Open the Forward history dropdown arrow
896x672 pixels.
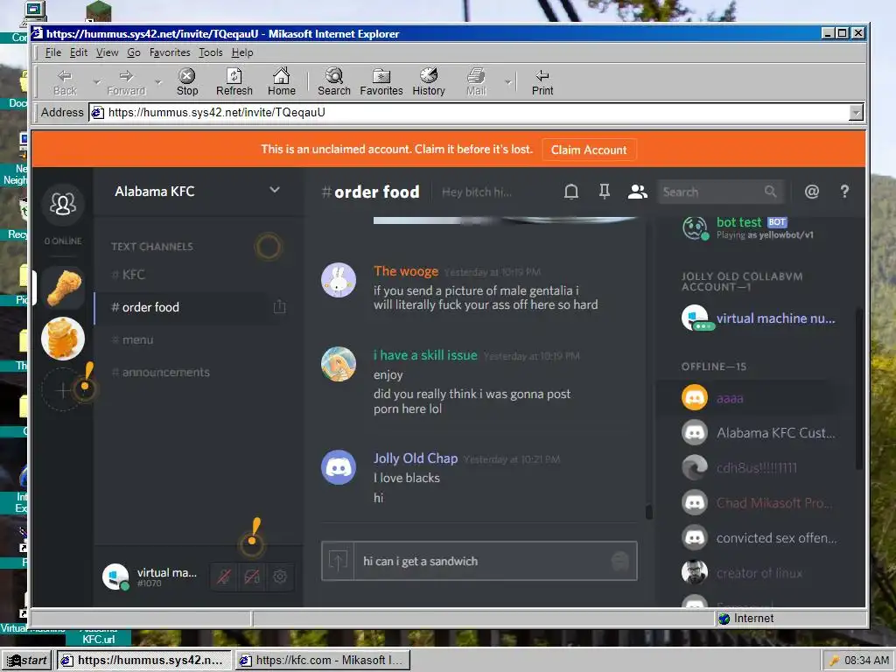pos(158,82)
